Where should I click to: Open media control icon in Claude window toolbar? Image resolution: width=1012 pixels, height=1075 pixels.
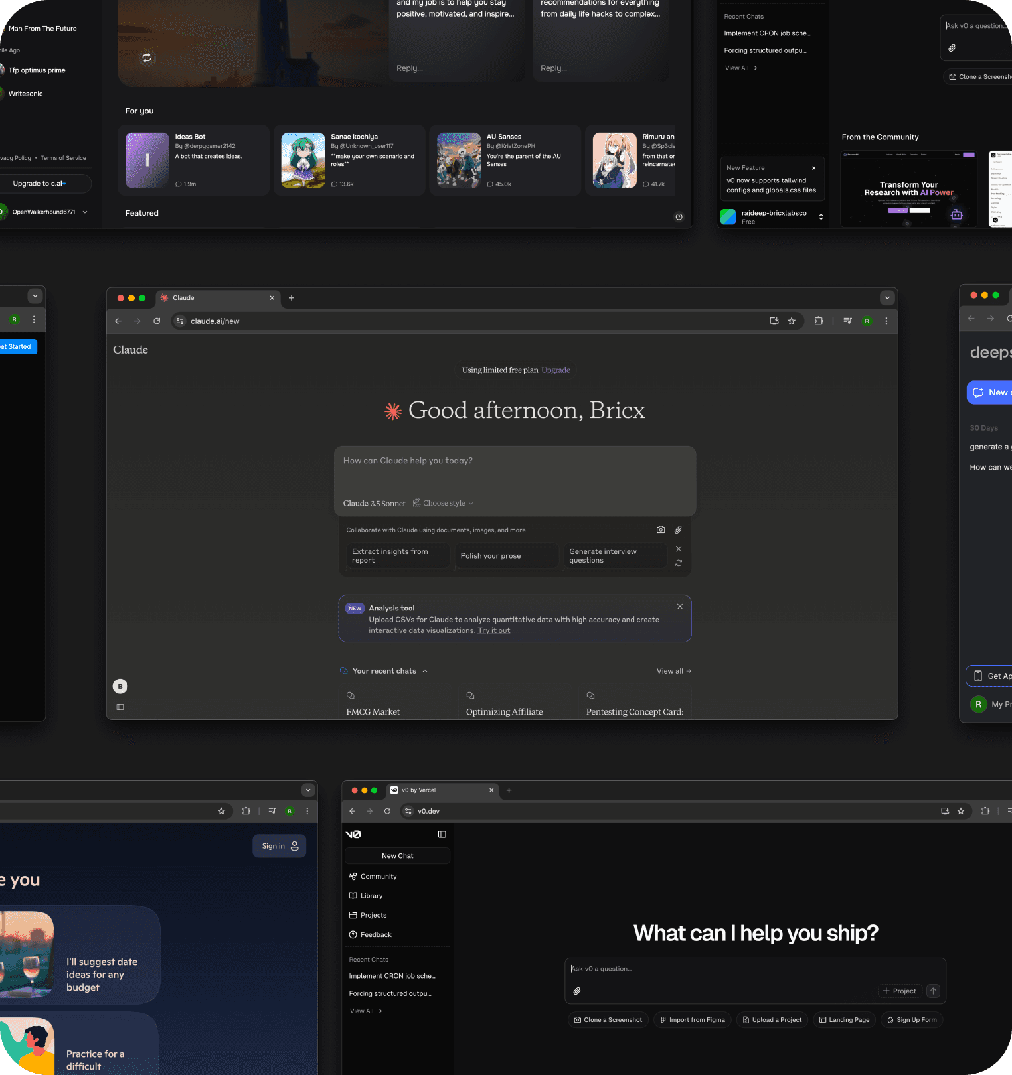(847, 321)
